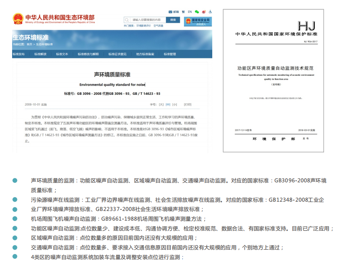Switch site language to EN
This screenshot has width=343, height=267.
[x=190, y=12]
